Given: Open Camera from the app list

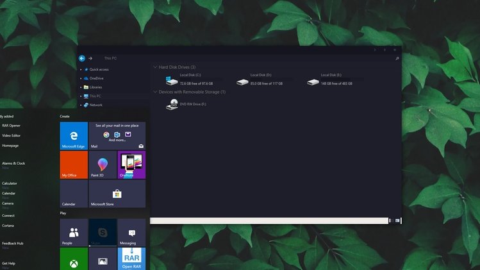Looking at the screenshot, I should (x=8, y=203).
